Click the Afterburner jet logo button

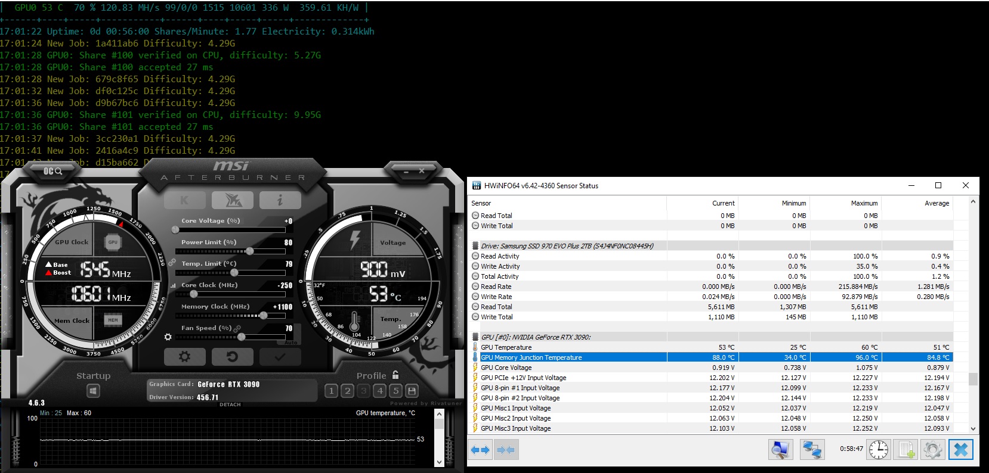point(232,200)
